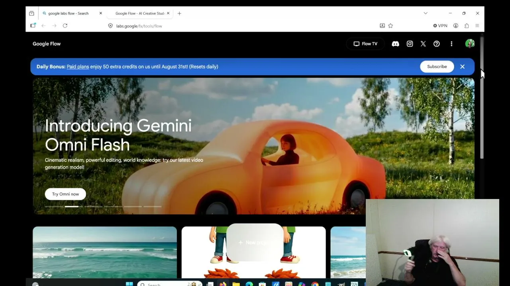Open the Flow X (Twitter) icon
Image resolution: width=510 pixels, height=286 pixels.
[423, 44]
